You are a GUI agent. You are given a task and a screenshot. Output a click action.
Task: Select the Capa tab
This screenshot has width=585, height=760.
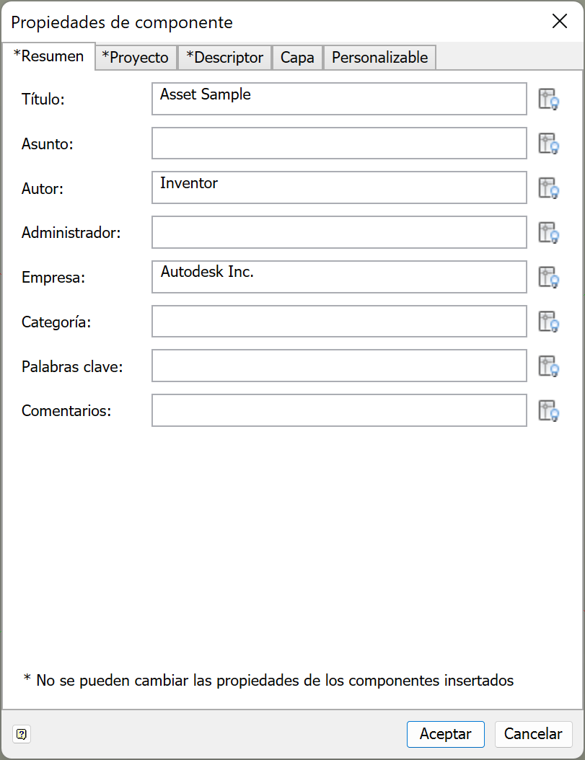(297, 58)
